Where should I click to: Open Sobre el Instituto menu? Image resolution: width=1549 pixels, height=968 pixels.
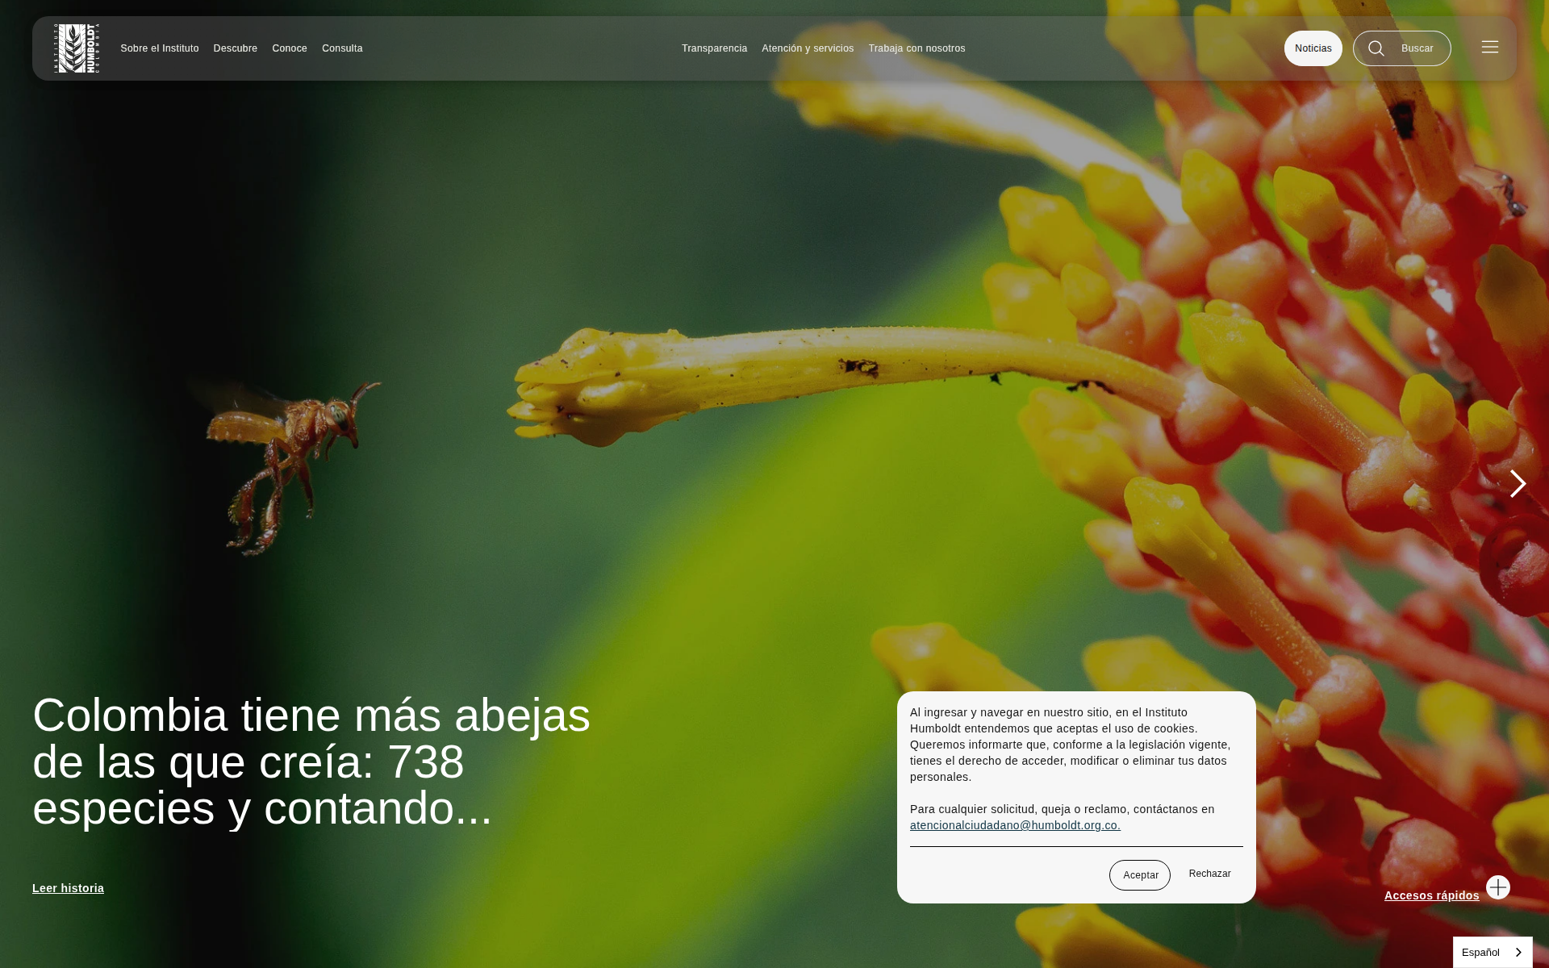coord(160,48)
